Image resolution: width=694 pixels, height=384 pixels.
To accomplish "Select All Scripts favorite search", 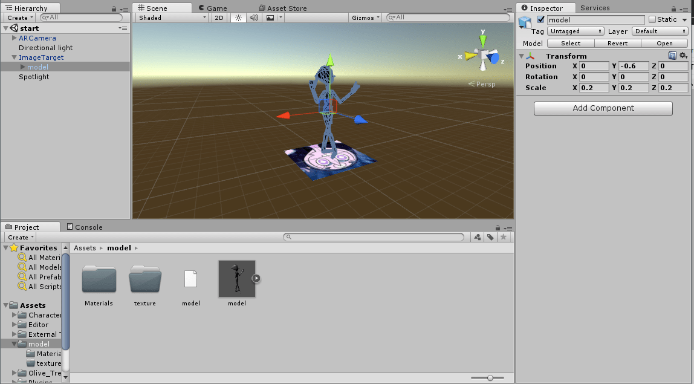I will pyautogui.click(x=40, y=287).
